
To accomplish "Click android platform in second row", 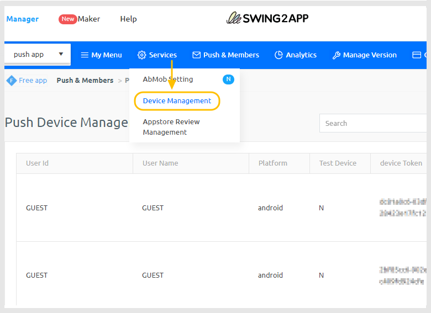I will (270, 275).
